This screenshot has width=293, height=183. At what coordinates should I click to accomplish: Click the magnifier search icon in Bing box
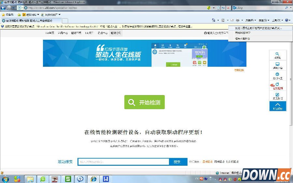(x=286, y=8)
